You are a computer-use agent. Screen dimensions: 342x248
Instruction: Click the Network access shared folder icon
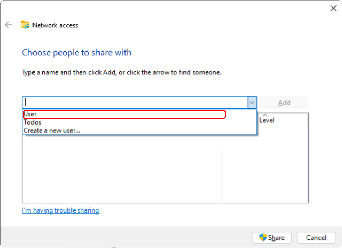[25, 25]
